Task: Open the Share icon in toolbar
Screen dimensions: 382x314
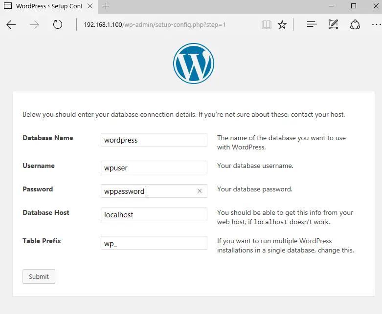Action: [x=355, y=24]
